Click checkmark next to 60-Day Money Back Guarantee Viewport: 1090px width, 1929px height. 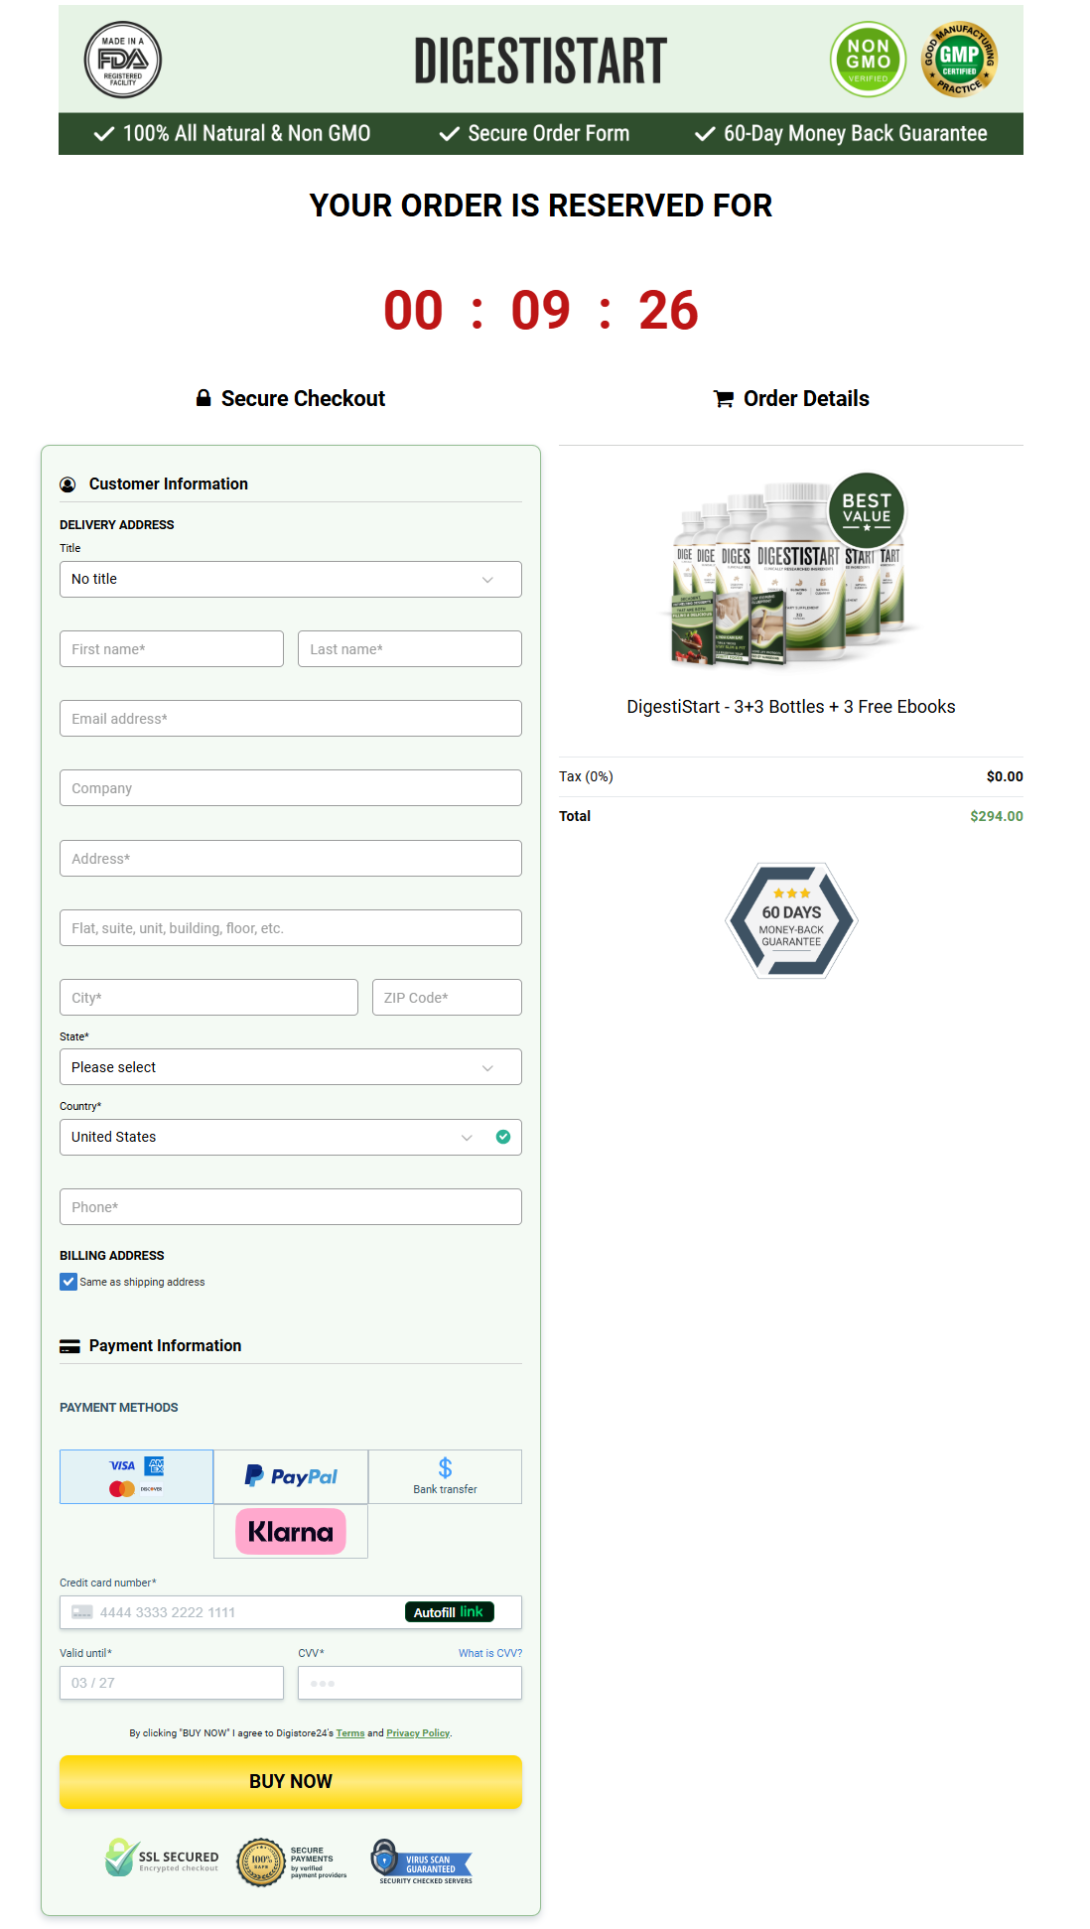coord(705,134)
